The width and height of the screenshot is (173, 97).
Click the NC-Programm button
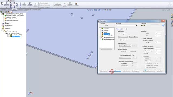(136, 71)
